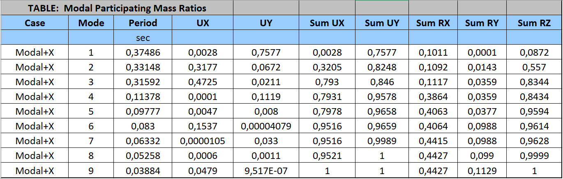
Task: Click Sum RZ value 0,9999 in mode 8
Action: click(534, 156)
